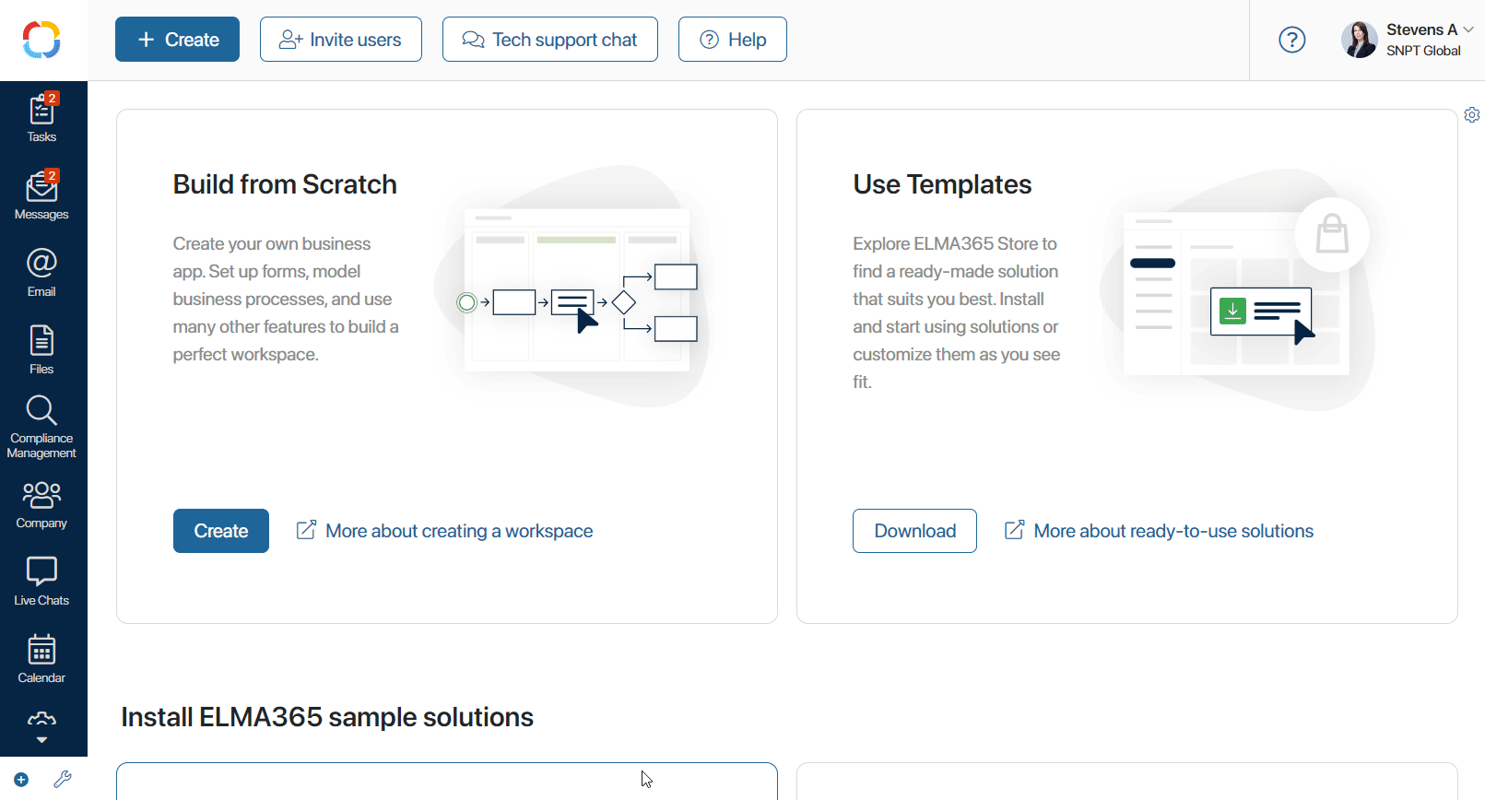Click the Invite users button

coord(341,40)
